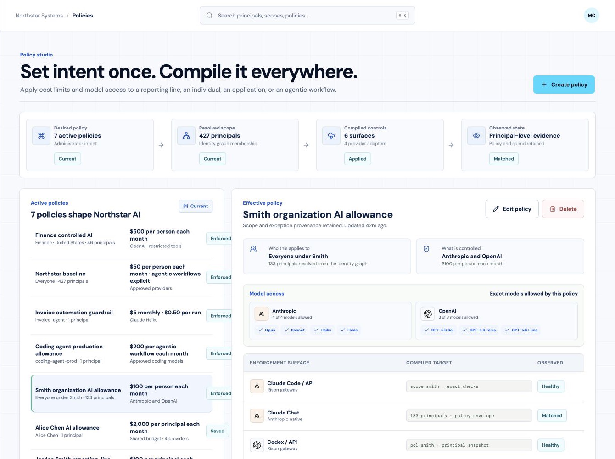Select Coding agent production allowance policy
The height and width of the screenshot is (459, 615).
pos(122,353)
